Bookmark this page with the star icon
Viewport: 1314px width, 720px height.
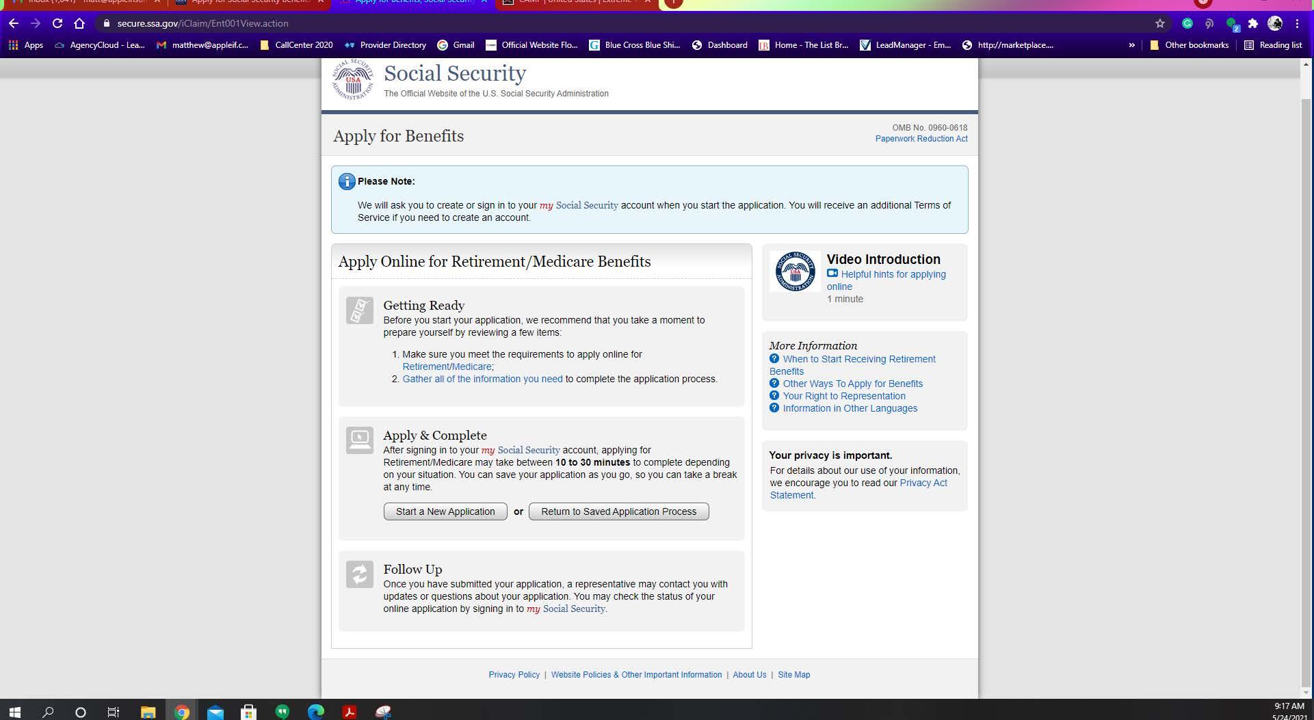(x=1160, y=23)
